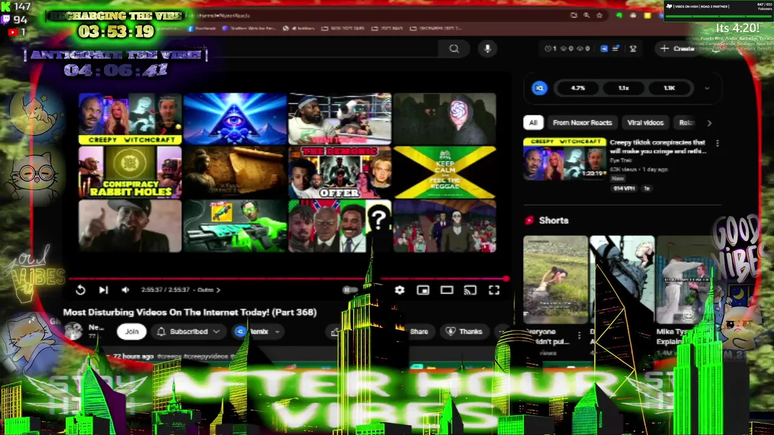Click the video title Most Disturbing Videos
This screenshot has height=435, width=774.
coord(190,312)
